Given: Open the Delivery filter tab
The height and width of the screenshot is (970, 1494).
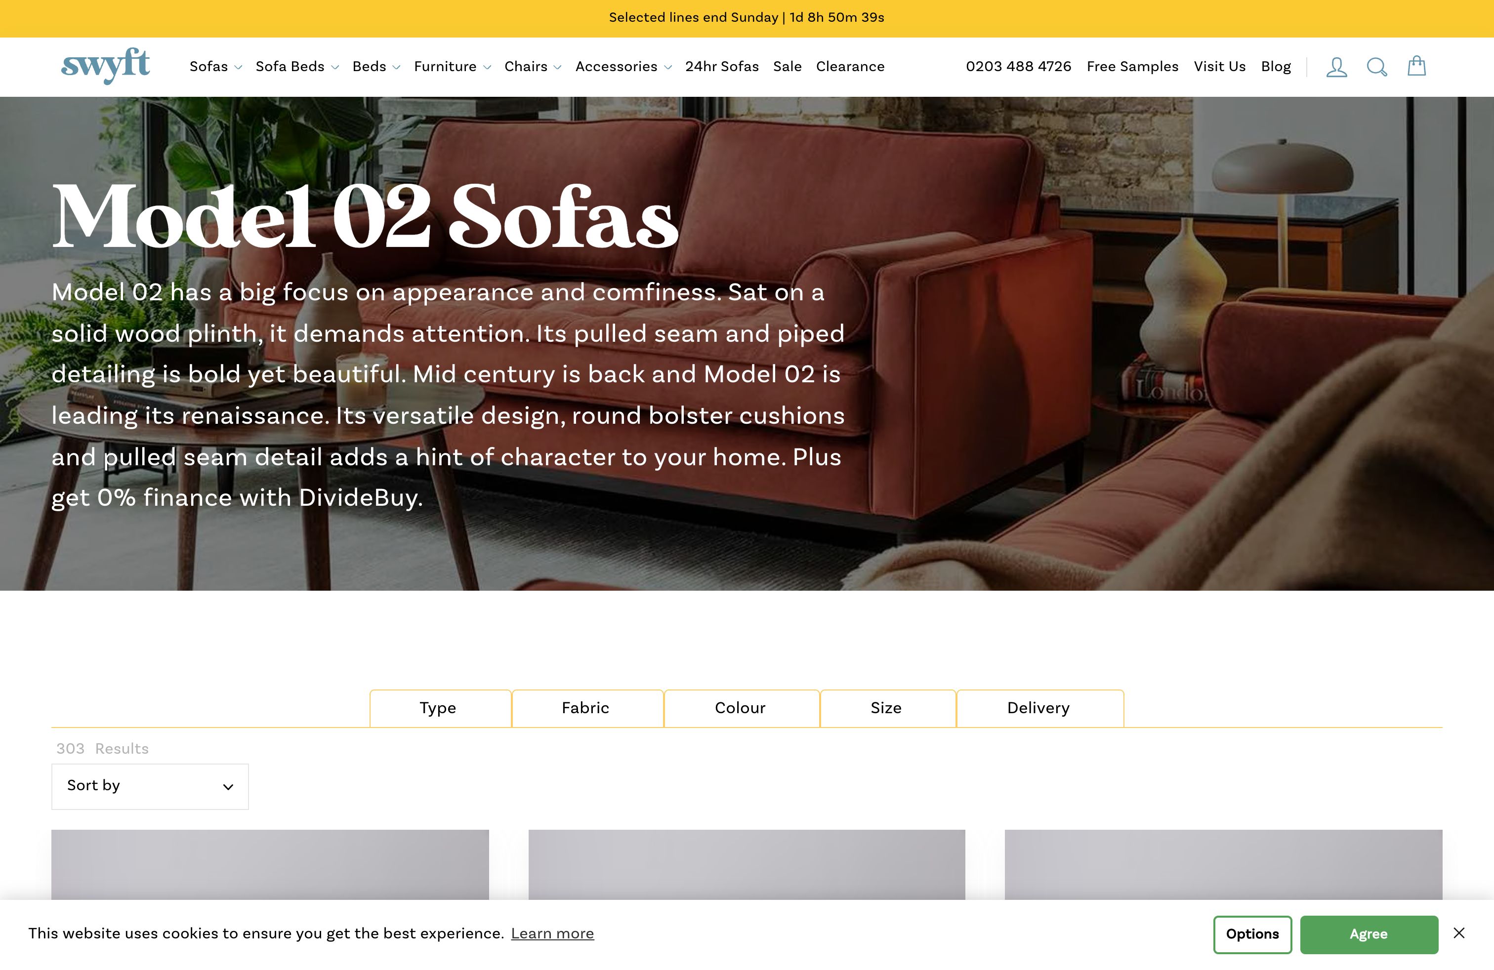Looking at the screenshot, I should (1039, 708).
